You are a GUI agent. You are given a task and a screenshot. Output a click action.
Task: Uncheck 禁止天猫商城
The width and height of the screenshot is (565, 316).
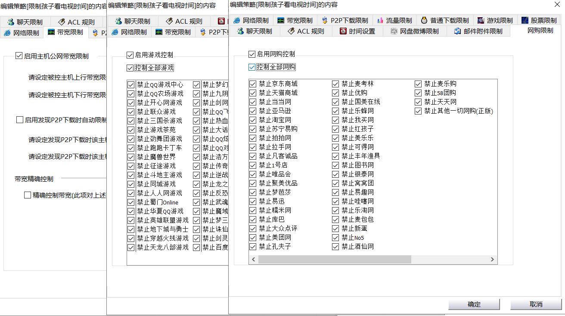(253, 93)
